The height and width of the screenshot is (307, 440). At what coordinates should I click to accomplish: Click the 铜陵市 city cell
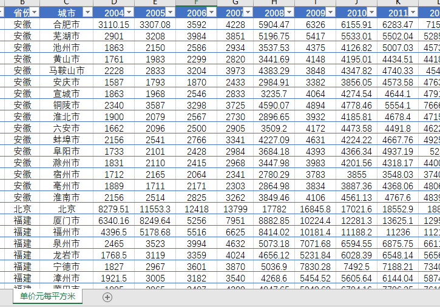[67, 105]
